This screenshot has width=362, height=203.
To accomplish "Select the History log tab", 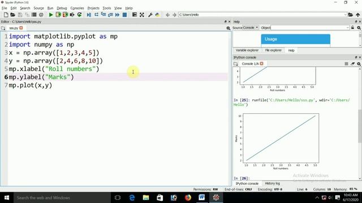I will [273, 183].
